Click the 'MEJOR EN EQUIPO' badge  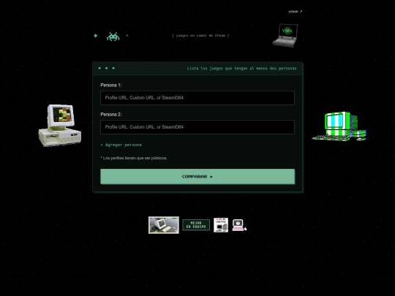tap(196, 225)
